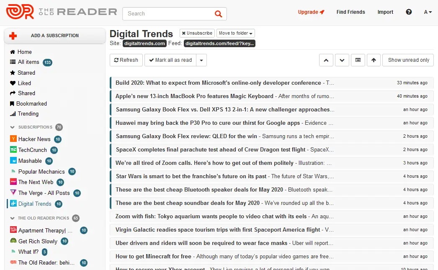Image resolution: width=438 pixels, height=270 pixels.
Task: Click the Unsubscribe button
Action: click(x=197, y=33)
